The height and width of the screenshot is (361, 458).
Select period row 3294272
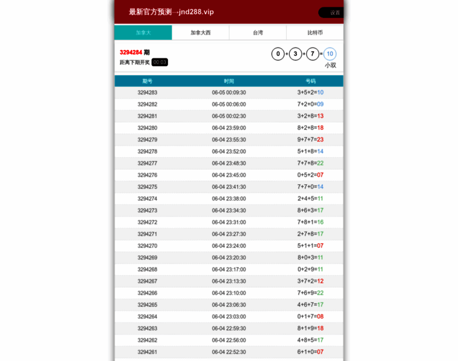[229, 222]
